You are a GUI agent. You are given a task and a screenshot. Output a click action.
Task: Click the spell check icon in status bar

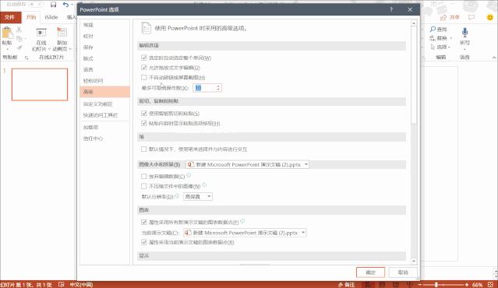[62, 285]
